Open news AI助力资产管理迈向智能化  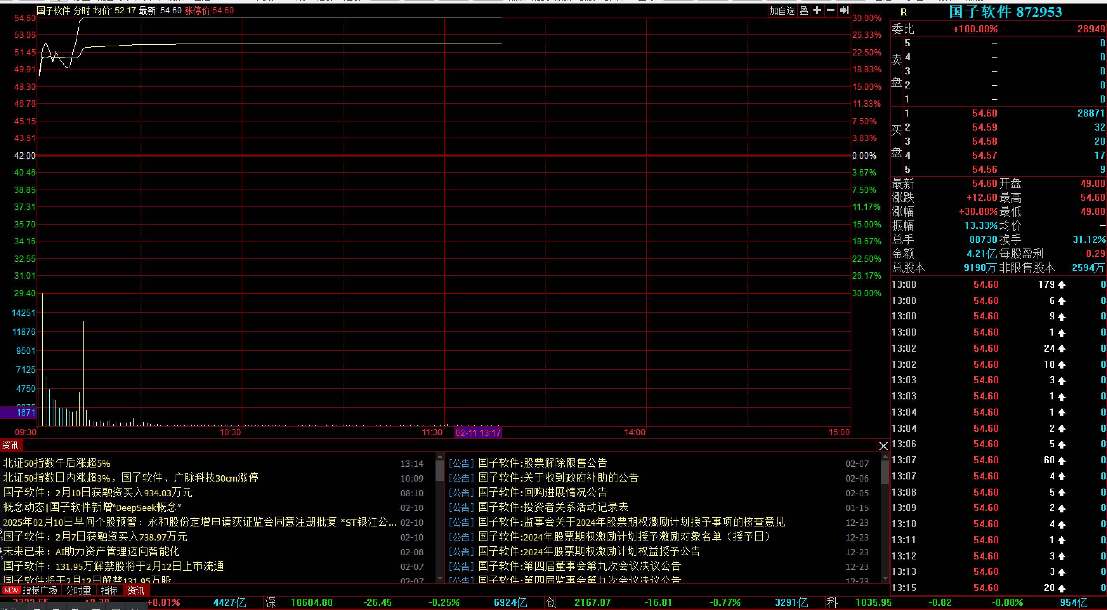click(x=92, y=552)
